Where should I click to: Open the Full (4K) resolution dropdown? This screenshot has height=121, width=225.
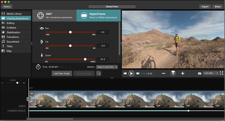[211, 73]
